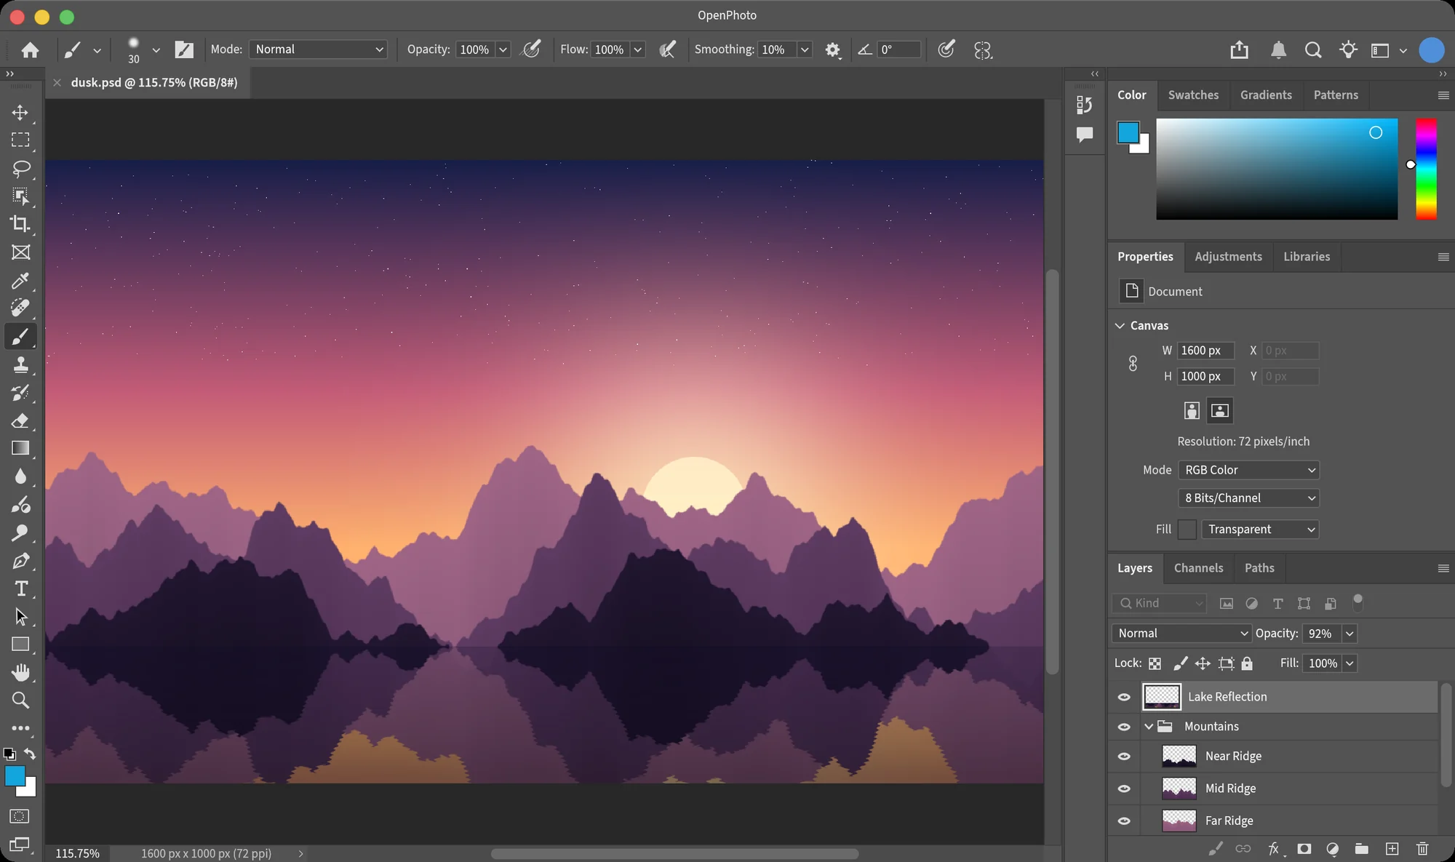1455x862 pixels.
Task: Click the Home icon in options bar
Action: tap(30, 49)
